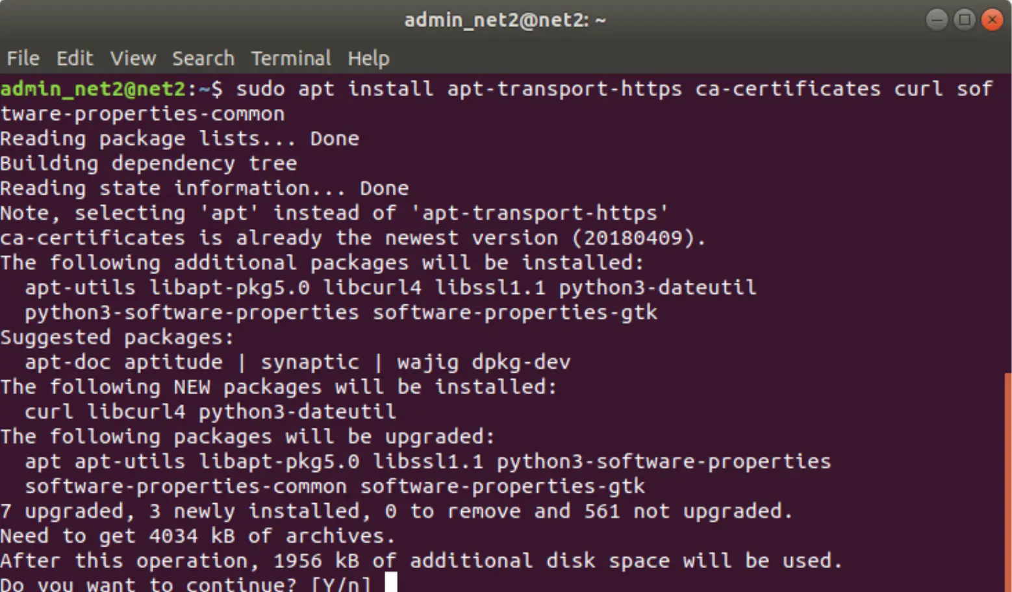Click the word sudo in the command
This screenshot has height=592, width=1012.
[x=260, y=88]
